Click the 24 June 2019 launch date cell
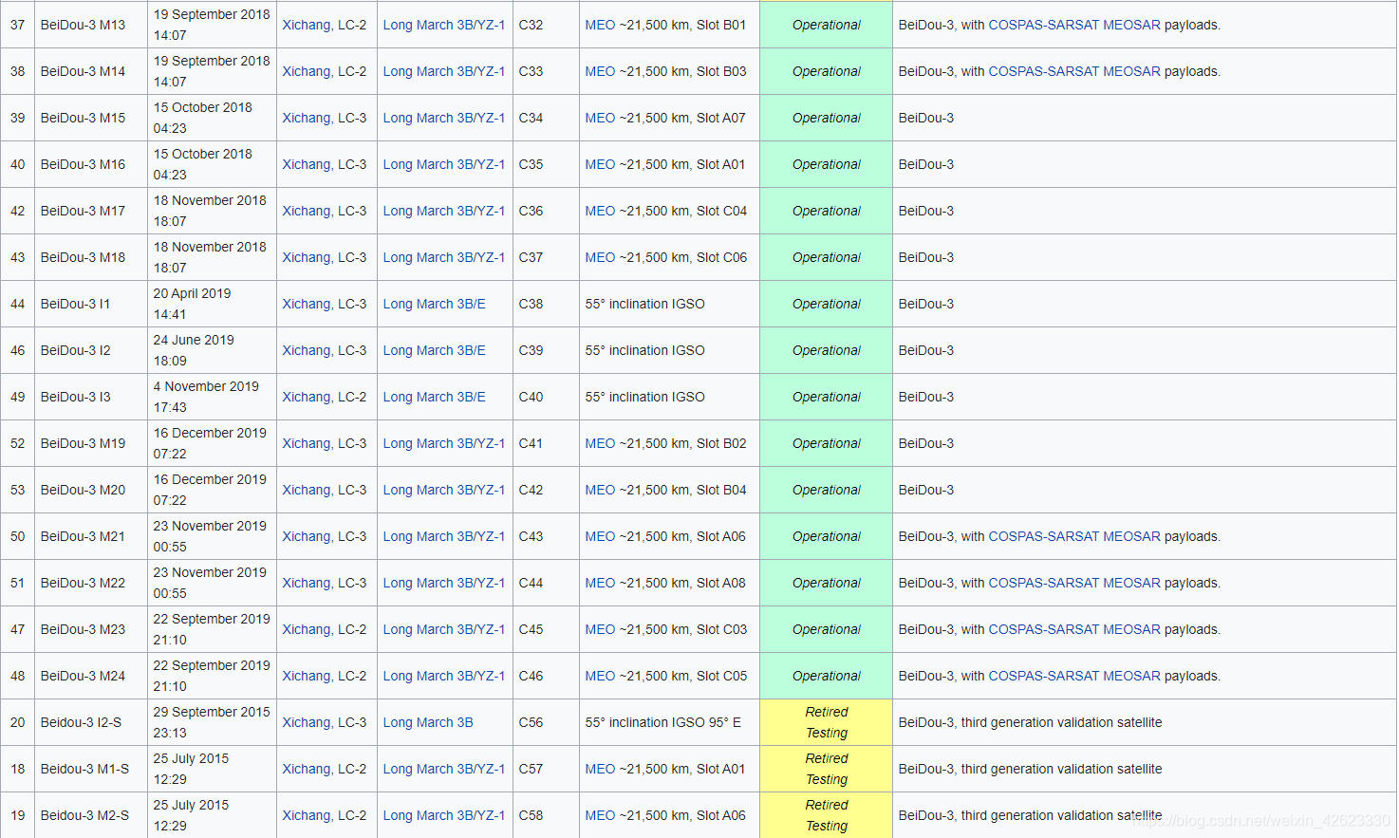The width and height of the screenshot is (1399, 838). [x=212, y=350]
